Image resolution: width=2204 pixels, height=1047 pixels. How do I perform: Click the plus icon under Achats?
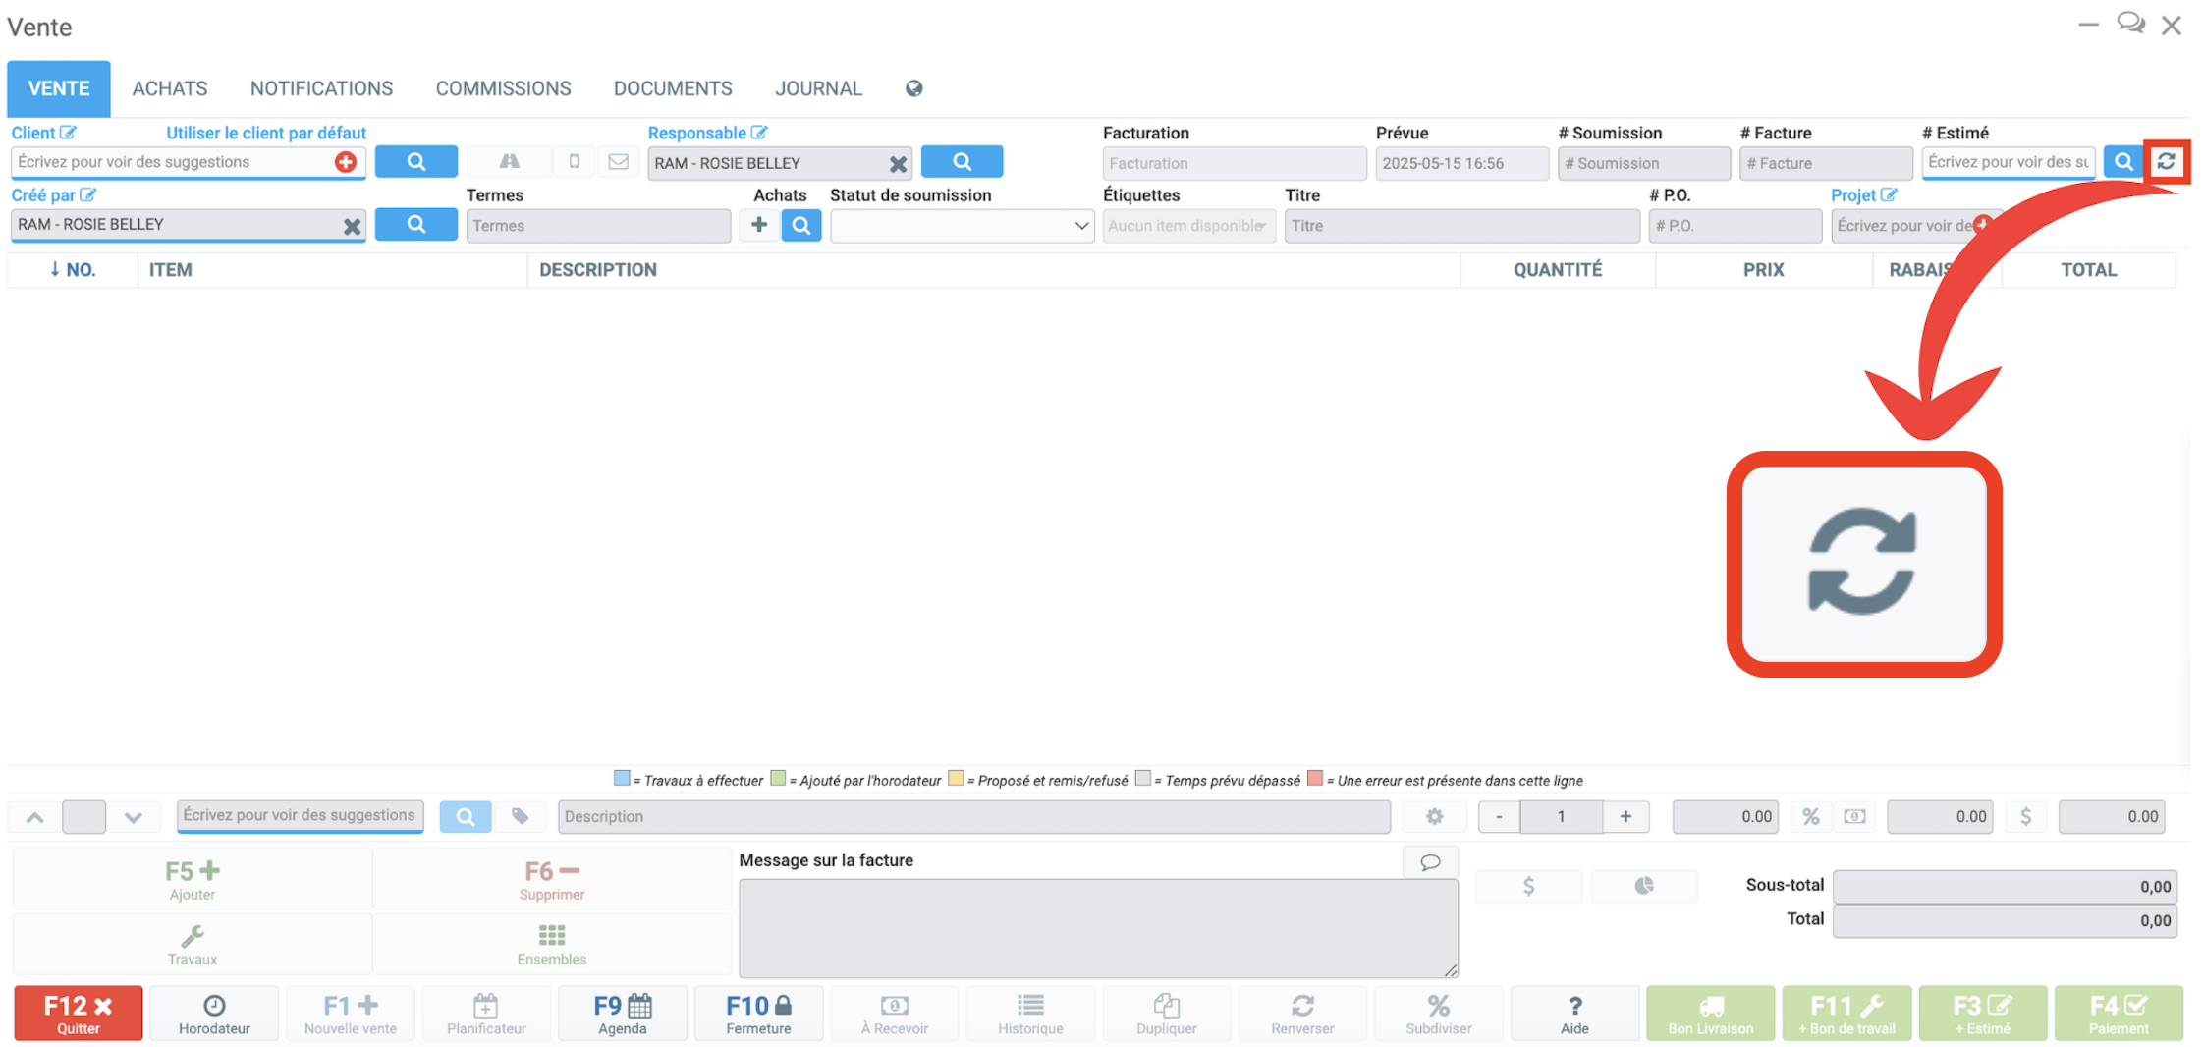click(759, 226)
